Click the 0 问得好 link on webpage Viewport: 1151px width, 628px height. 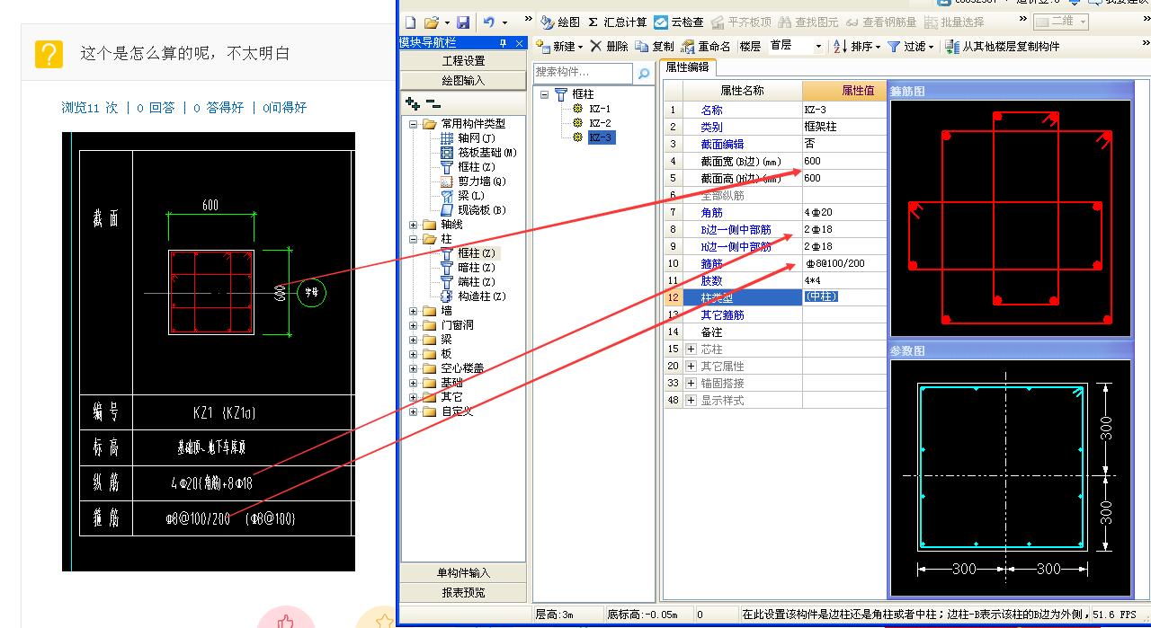point(284,107)
